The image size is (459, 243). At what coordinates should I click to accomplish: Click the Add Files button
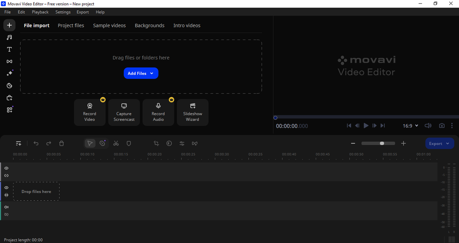(141, 73)
